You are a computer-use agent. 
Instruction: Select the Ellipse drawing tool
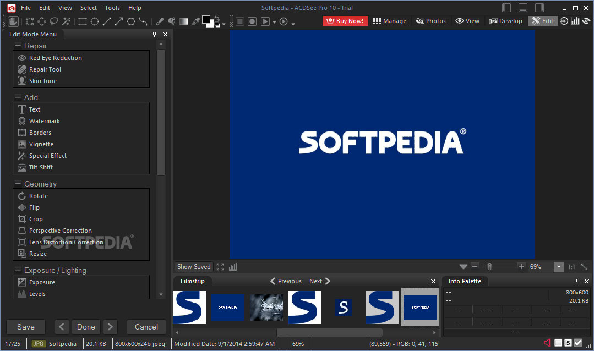(x=95, y=21)
